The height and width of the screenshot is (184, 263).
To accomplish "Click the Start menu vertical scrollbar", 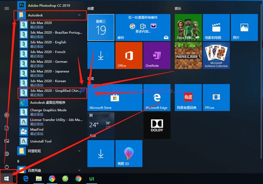I will (261, 82).
